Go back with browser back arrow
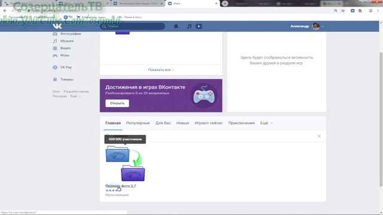This screenshot has width=383, height=215. [5, 11]
